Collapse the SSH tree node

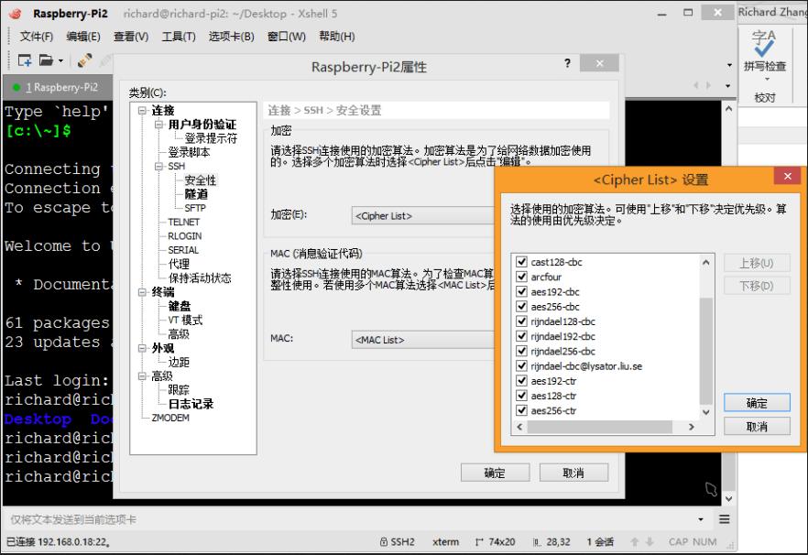[158, 167]
